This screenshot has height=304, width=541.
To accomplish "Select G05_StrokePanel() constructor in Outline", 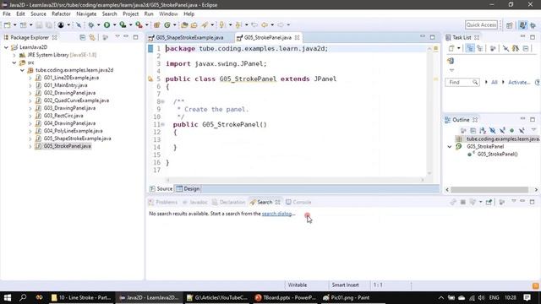I will (x=497, y=155).
